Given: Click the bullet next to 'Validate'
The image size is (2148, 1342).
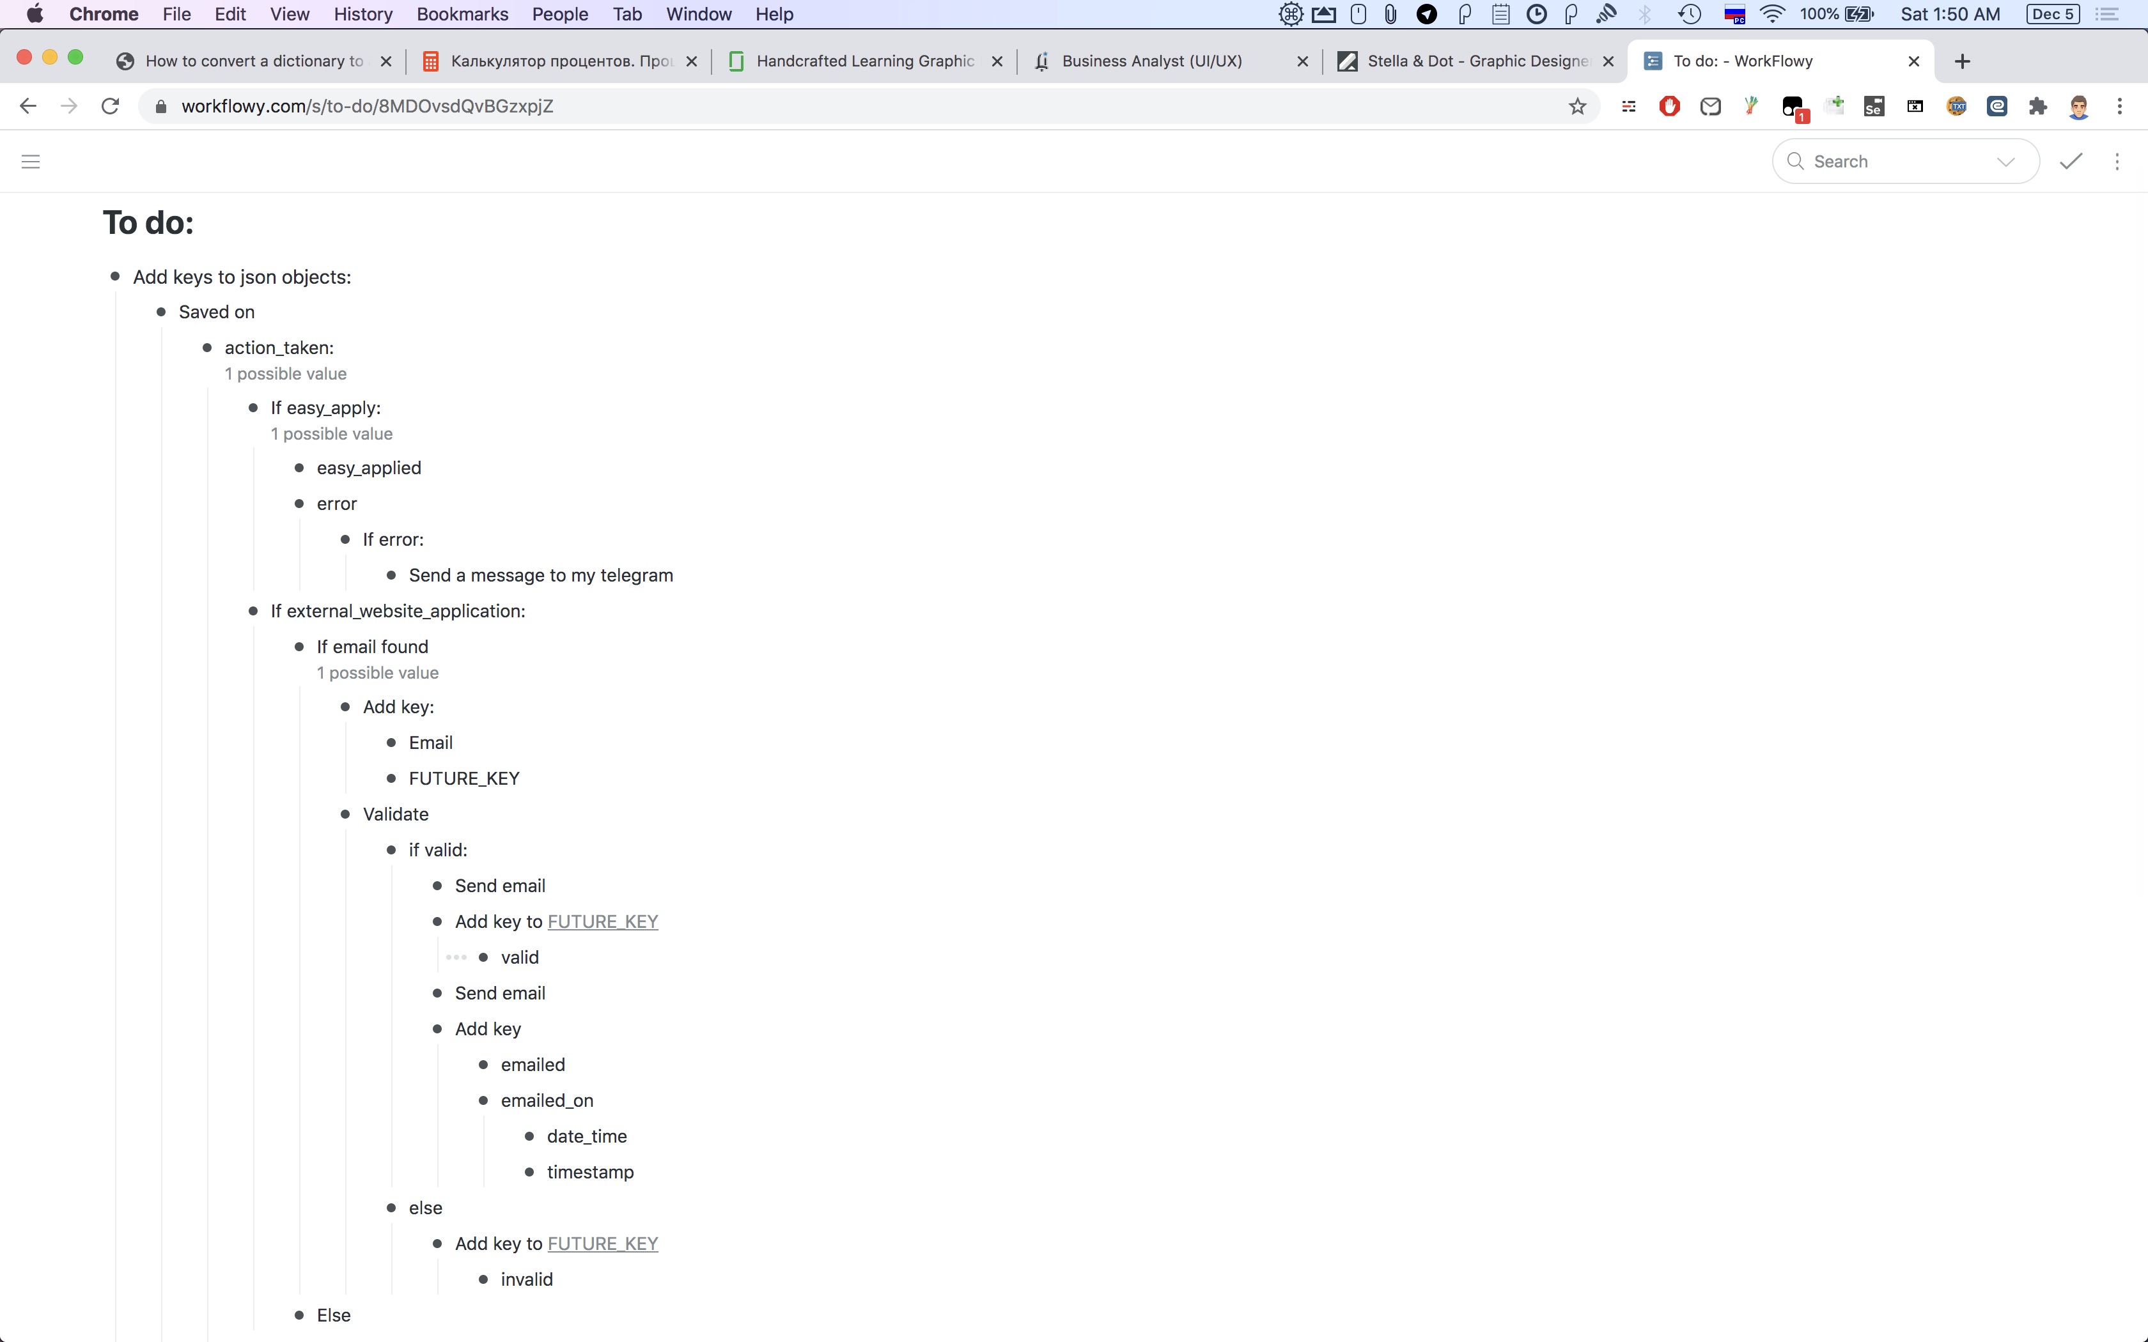Looking at the screenshot, I should click(x=345, y=815).
